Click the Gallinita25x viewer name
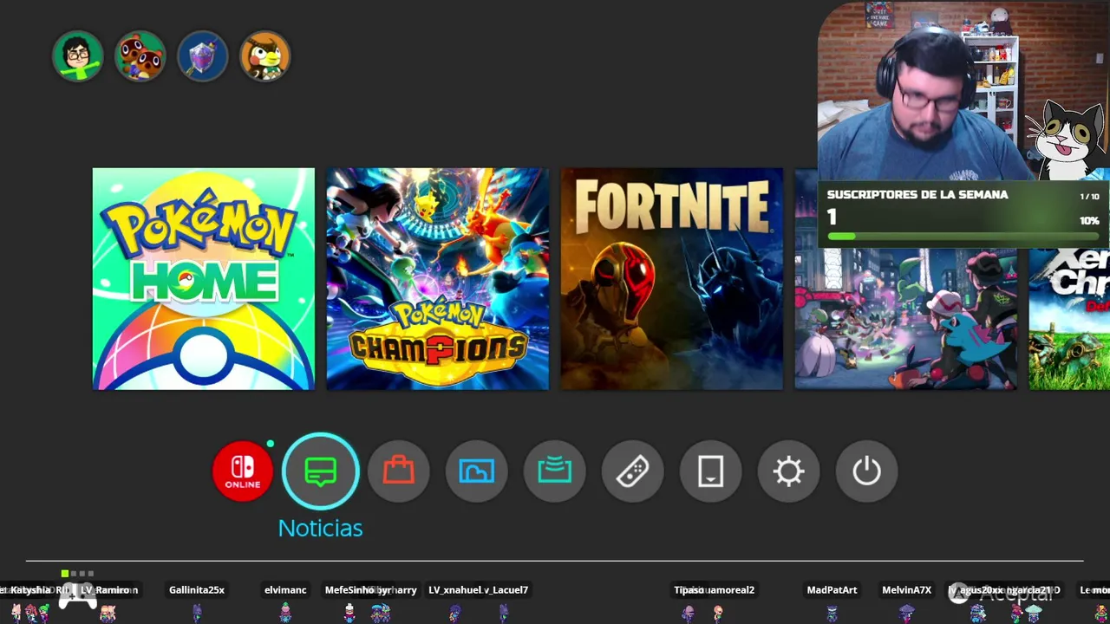The image size is (1110, 624). [197, 590]
